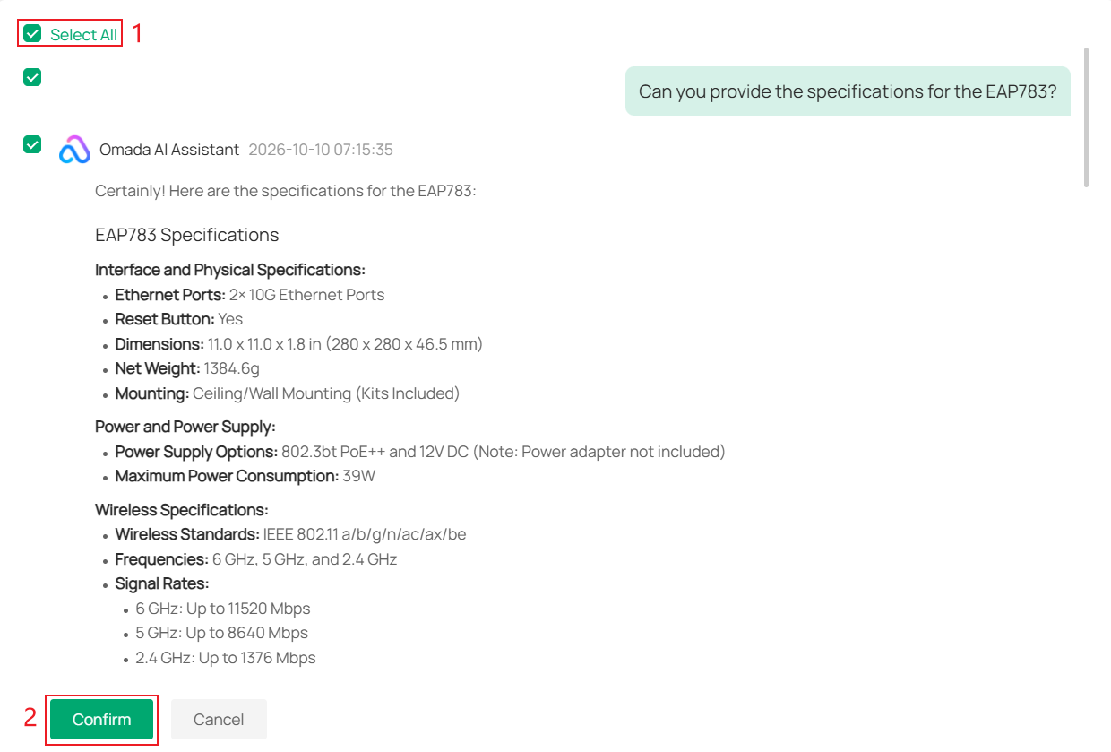Screen dimensions: 1111x752
Task: Click the 'Mounting: Ceiling/Wall Mounting' line
Action: point(288,393)
